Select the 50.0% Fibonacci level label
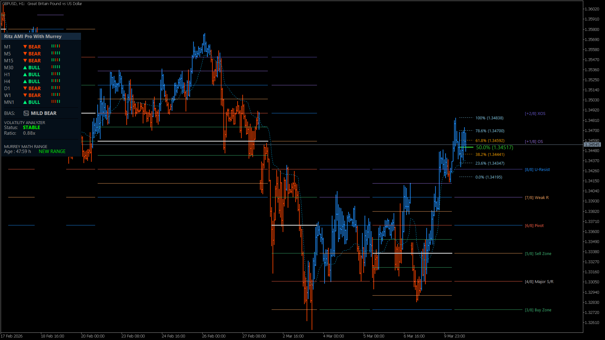This screenshot has height=340, width=605. pos(494,147)
